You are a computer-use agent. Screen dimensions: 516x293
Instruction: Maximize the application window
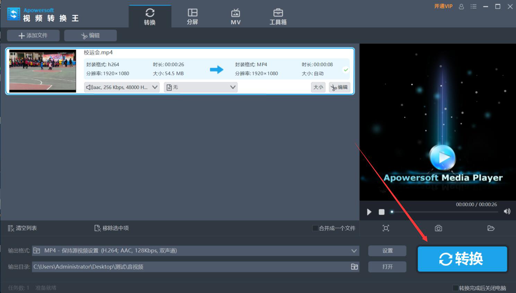(498, 6)
